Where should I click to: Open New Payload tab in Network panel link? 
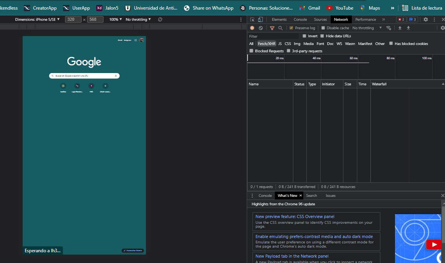[292, 256]
